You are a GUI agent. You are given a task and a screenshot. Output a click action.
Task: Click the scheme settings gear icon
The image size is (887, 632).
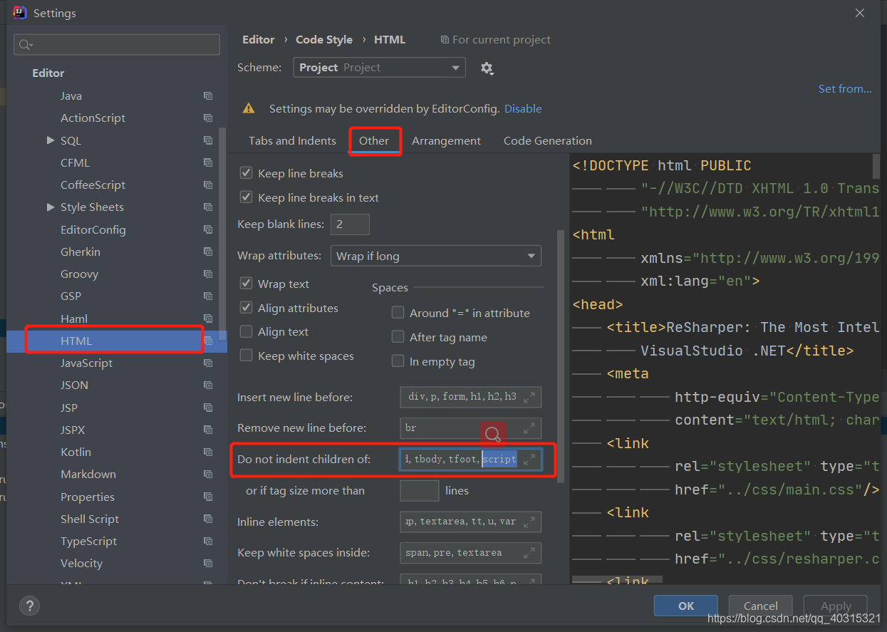click(x=487, y=68)
